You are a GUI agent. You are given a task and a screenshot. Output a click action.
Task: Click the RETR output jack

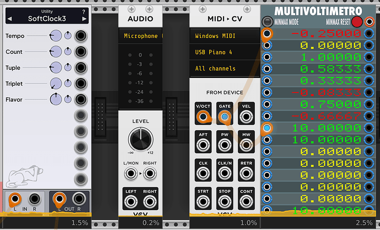[246, 173]
